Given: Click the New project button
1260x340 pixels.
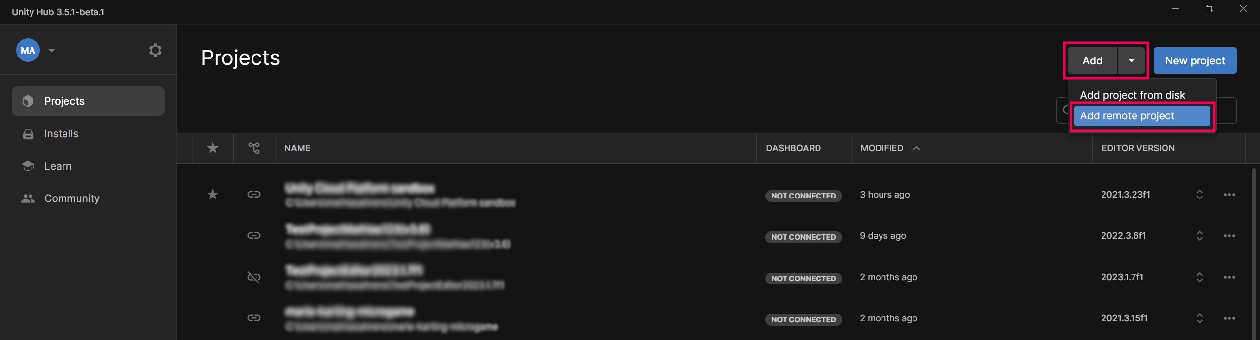Looking at the screenshot, I should tap(1195, 60).
